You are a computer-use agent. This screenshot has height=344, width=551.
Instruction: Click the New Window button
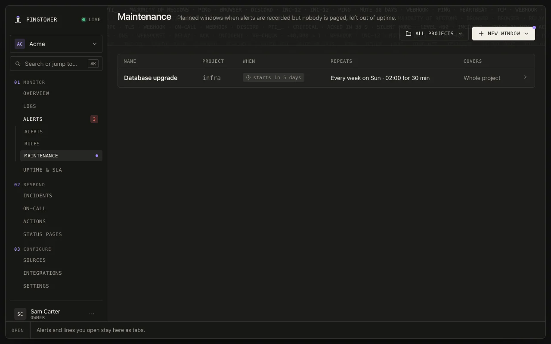pos(504,34)
